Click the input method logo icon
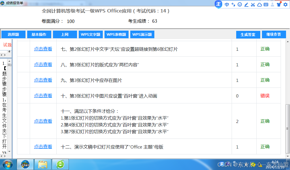This screenshot has width=290, height=170. click(218, 4)
